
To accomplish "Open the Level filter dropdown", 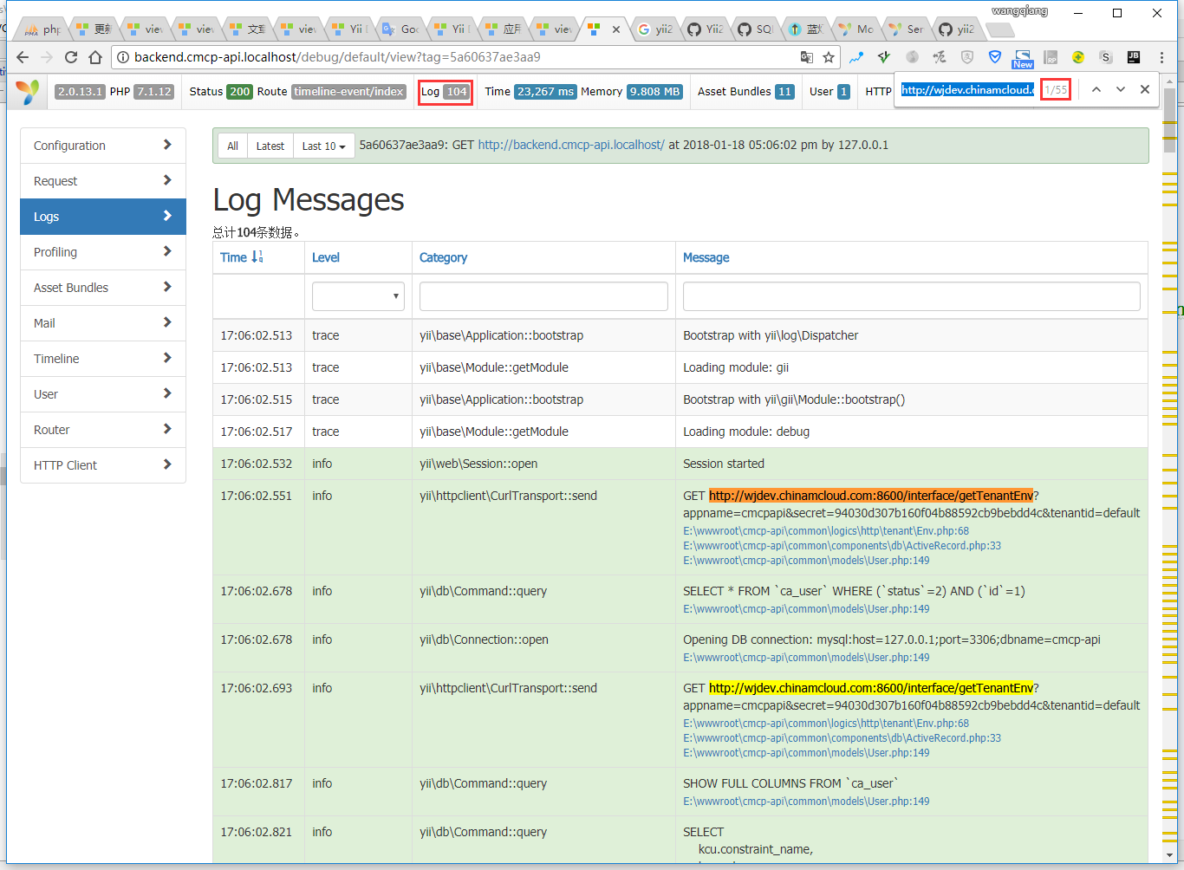I will point(358,296).
